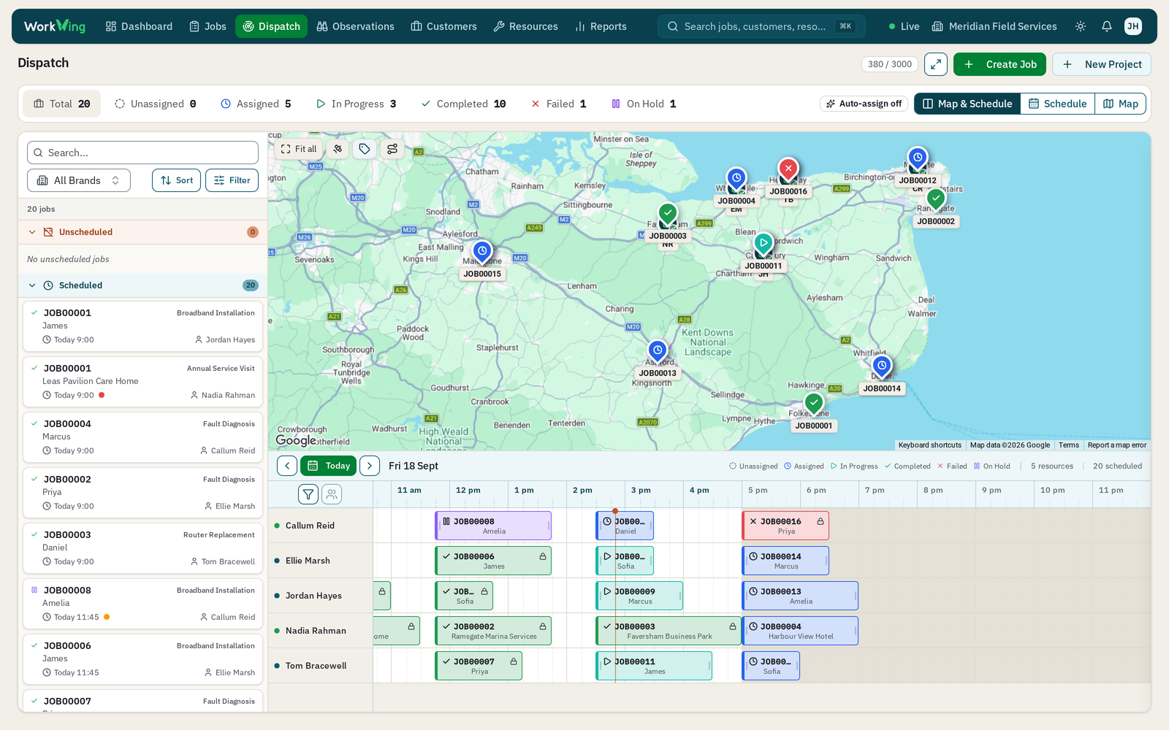Open the All Brands dropdown

[79, 180]
